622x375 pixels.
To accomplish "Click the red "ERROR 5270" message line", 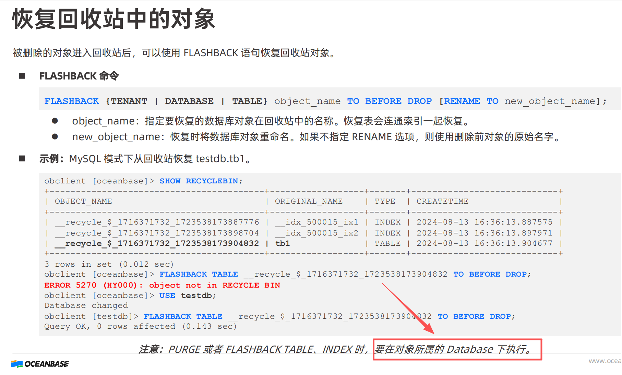I will point(162,285).
